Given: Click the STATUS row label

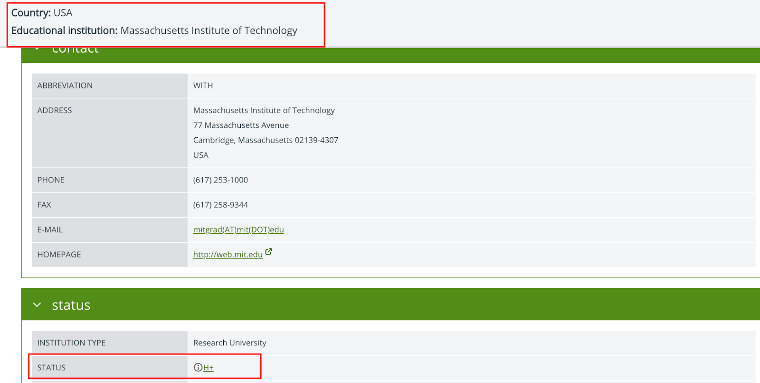Looking at the screenshot, I should coord(51,368).
